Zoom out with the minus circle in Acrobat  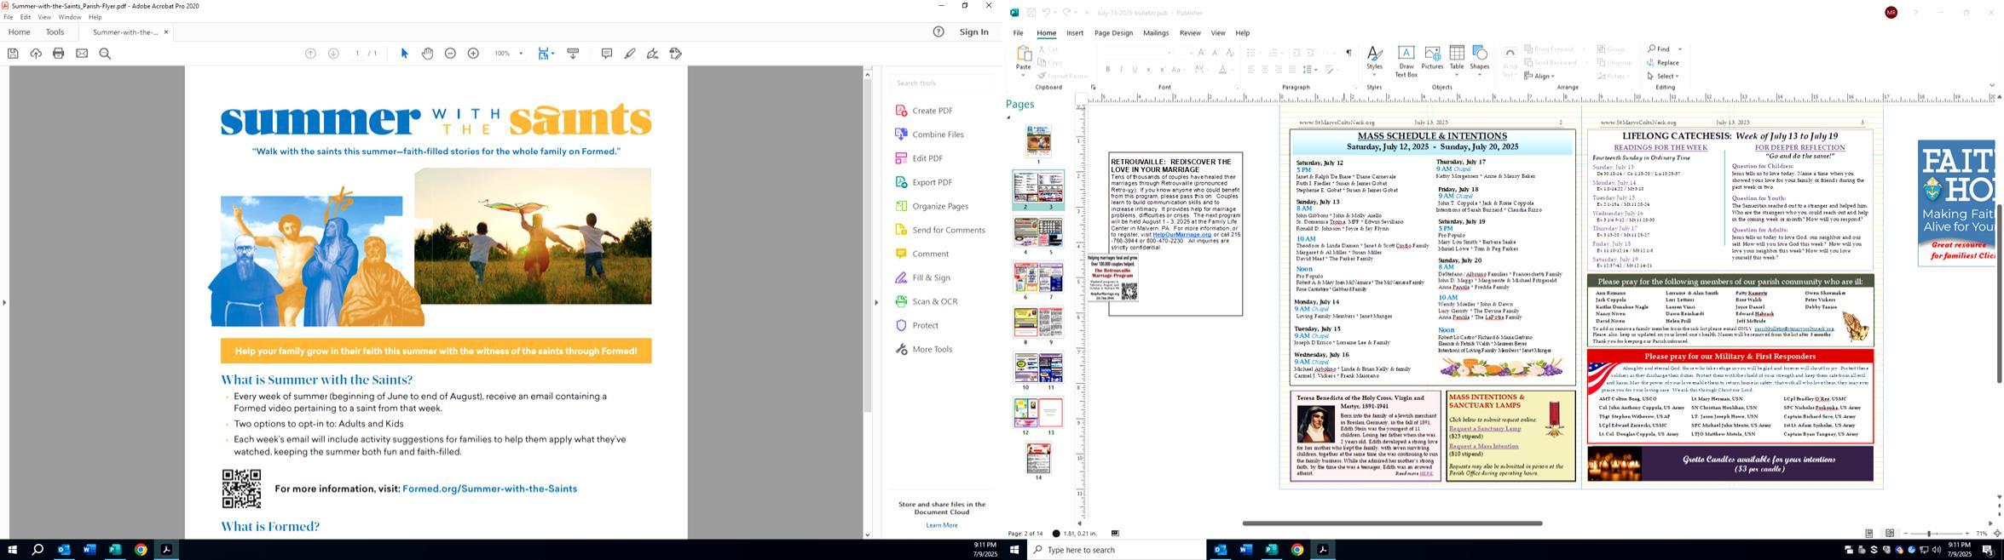(x=450, y=54)
